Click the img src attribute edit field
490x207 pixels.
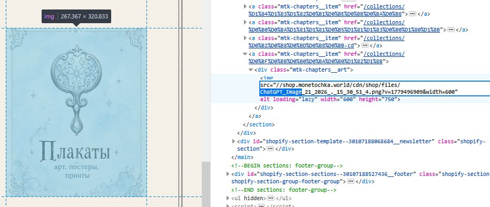pyautogui.click(x=375, y=88)
